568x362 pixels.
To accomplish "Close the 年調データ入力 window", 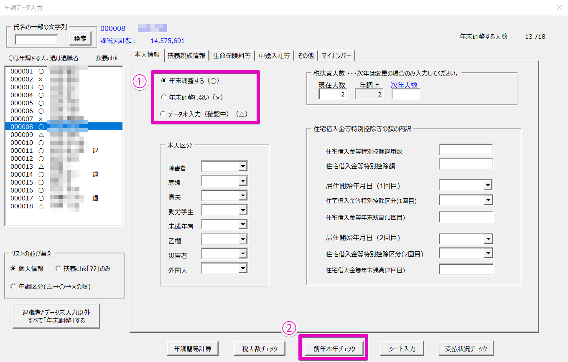I will coord(559,8).
